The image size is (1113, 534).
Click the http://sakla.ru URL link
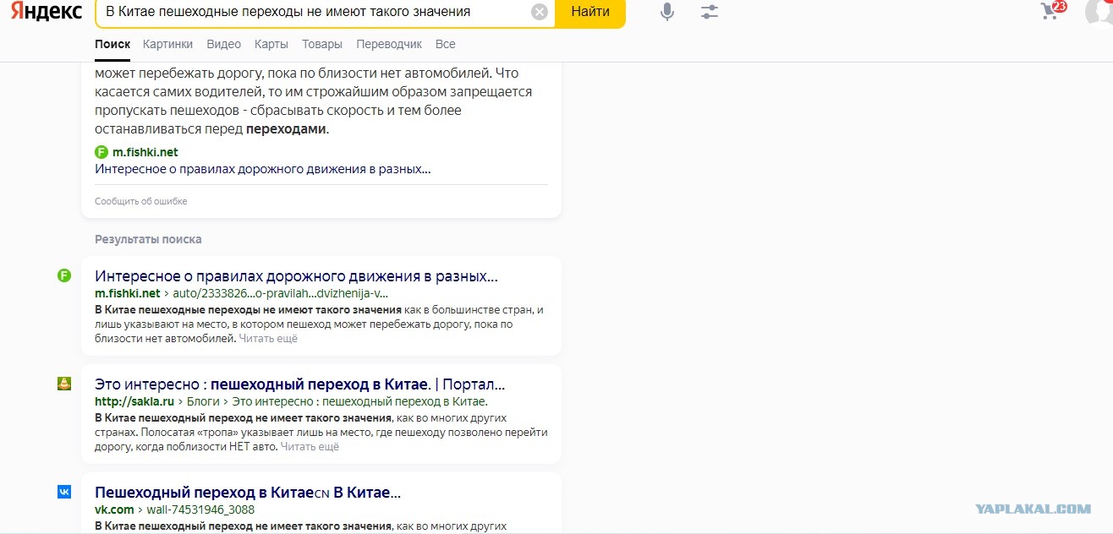tap(134, 401)
